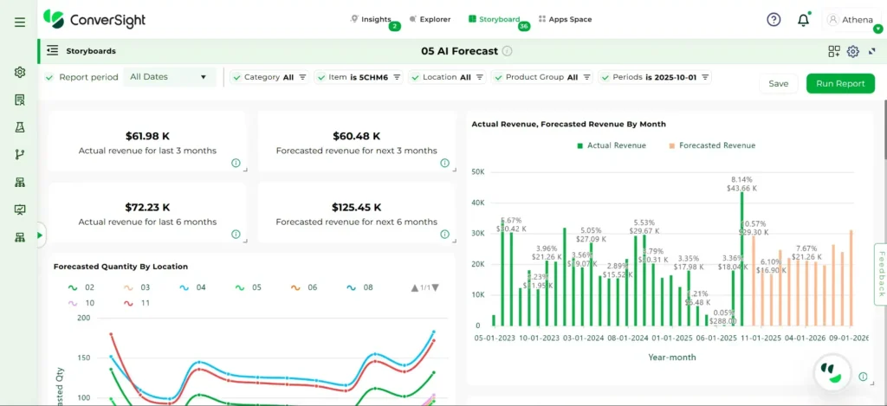Switch to the Insights tab
The image size is (887, 406).
371,19
